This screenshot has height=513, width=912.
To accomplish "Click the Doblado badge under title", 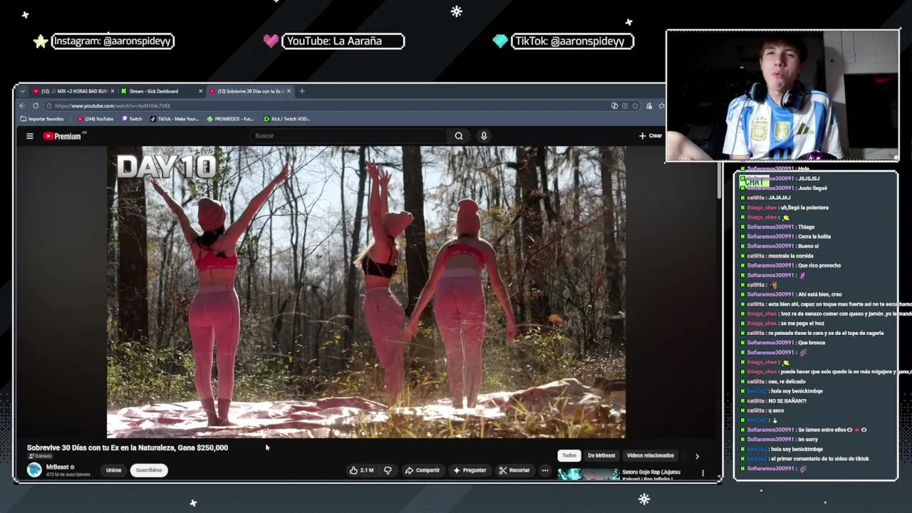I will coord(40,456).
